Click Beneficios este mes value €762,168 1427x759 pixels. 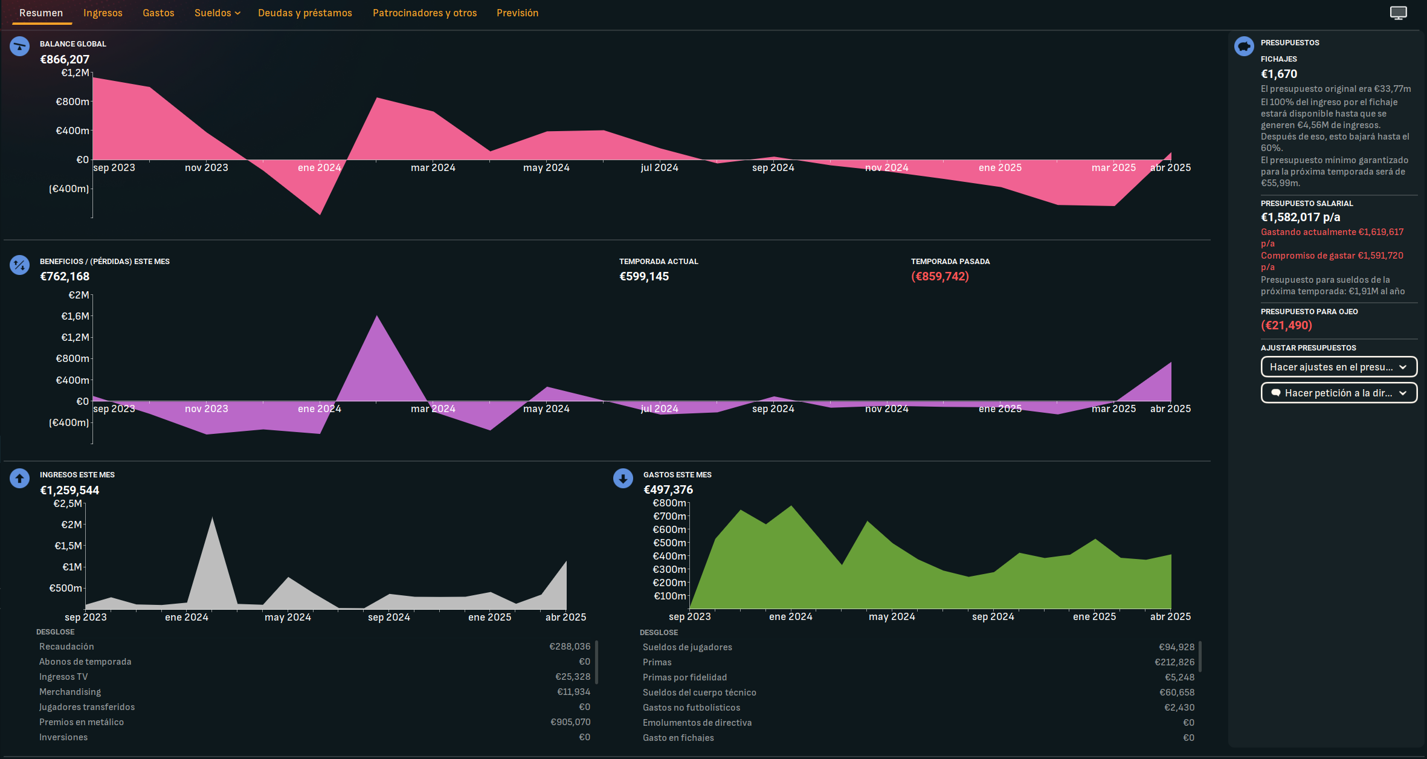[x=65, y=276]
